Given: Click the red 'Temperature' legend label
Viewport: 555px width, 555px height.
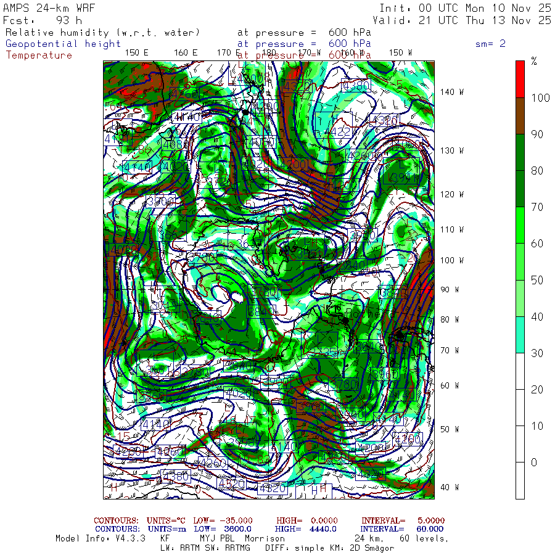Looking at the screenshot, I should pyautogui.click(x=39, y=55).
